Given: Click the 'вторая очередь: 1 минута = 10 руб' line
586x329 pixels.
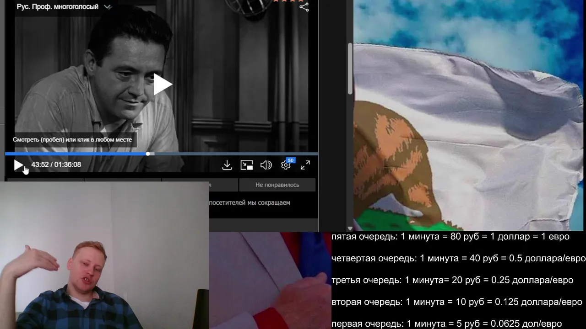Looking at the screenshot, I should [457, 302].
